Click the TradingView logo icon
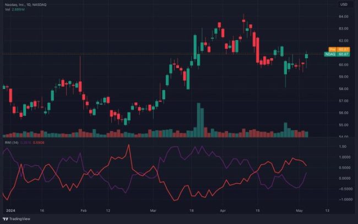 [7, 218]
